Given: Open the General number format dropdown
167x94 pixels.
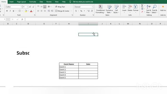Looking at the screenshot, I should [x=92, y=7].
